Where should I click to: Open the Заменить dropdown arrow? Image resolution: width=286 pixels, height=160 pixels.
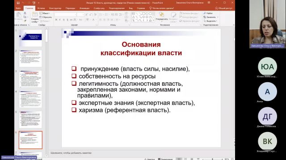(218, 17)
